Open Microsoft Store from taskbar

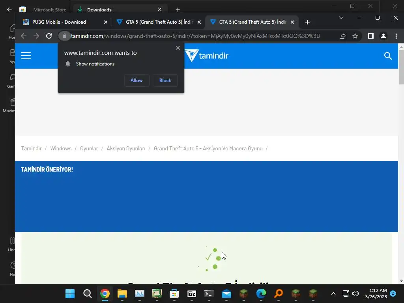coord(174,294)
